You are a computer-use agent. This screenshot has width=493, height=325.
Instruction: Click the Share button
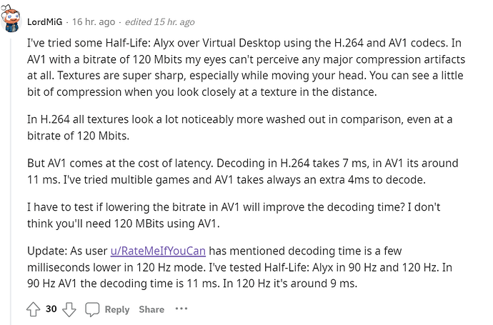pos(151,309)
